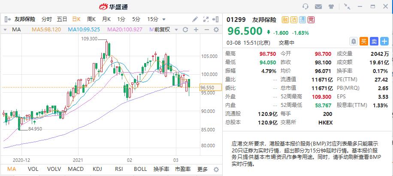The image size is (393, 176).
Task: Click the 华盛通 logo
Action: coord(113,7)
